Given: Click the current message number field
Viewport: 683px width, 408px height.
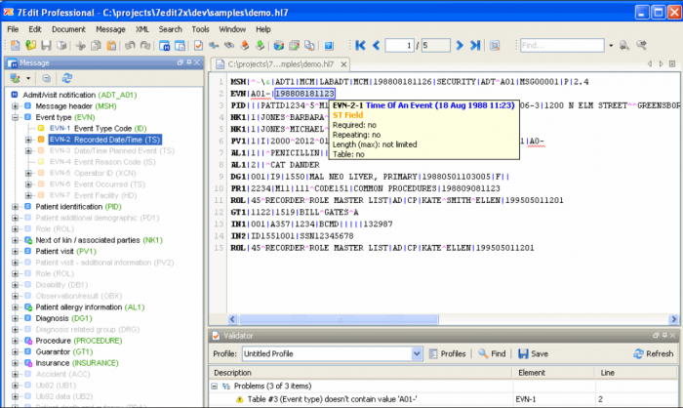Looking at the screenshot, I should (399, 45).
